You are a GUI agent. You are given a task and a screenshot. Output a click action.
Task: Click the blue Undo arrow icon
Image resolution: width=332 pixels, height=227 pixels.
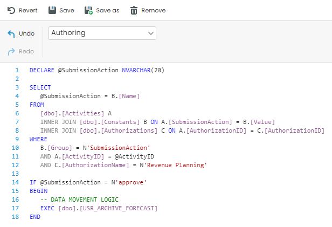11,33
